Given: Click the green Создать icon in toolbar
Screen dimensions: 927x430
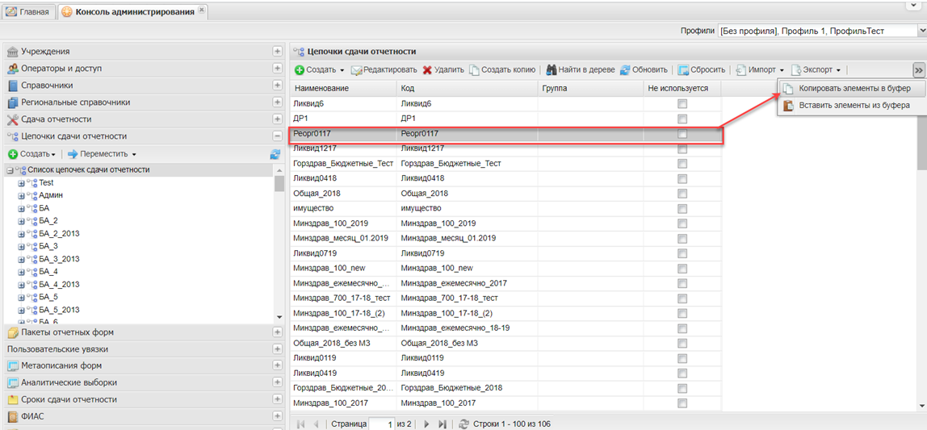Looking at the screenshot, I should (x=300, y=70).
